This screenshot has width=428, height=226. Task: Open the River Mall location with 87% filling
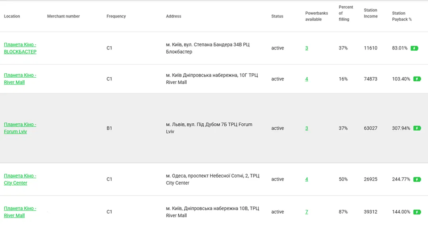20,212
